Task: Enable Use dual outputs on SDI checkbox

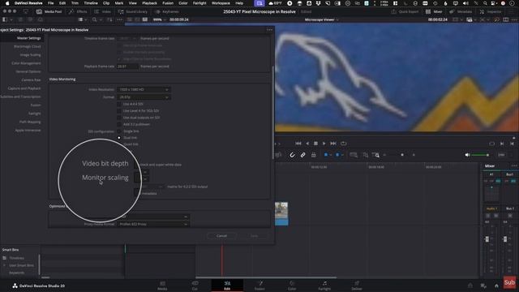Action: click(119, 118)
